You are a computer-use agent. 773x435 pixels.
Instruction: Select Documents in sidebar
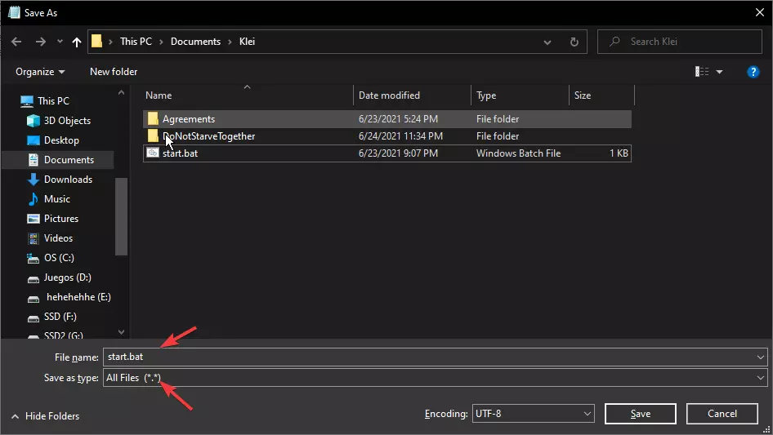tap(69, 160)
